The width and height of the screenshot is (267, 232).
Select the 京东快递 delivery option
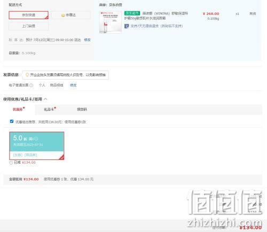coord(28,15)
